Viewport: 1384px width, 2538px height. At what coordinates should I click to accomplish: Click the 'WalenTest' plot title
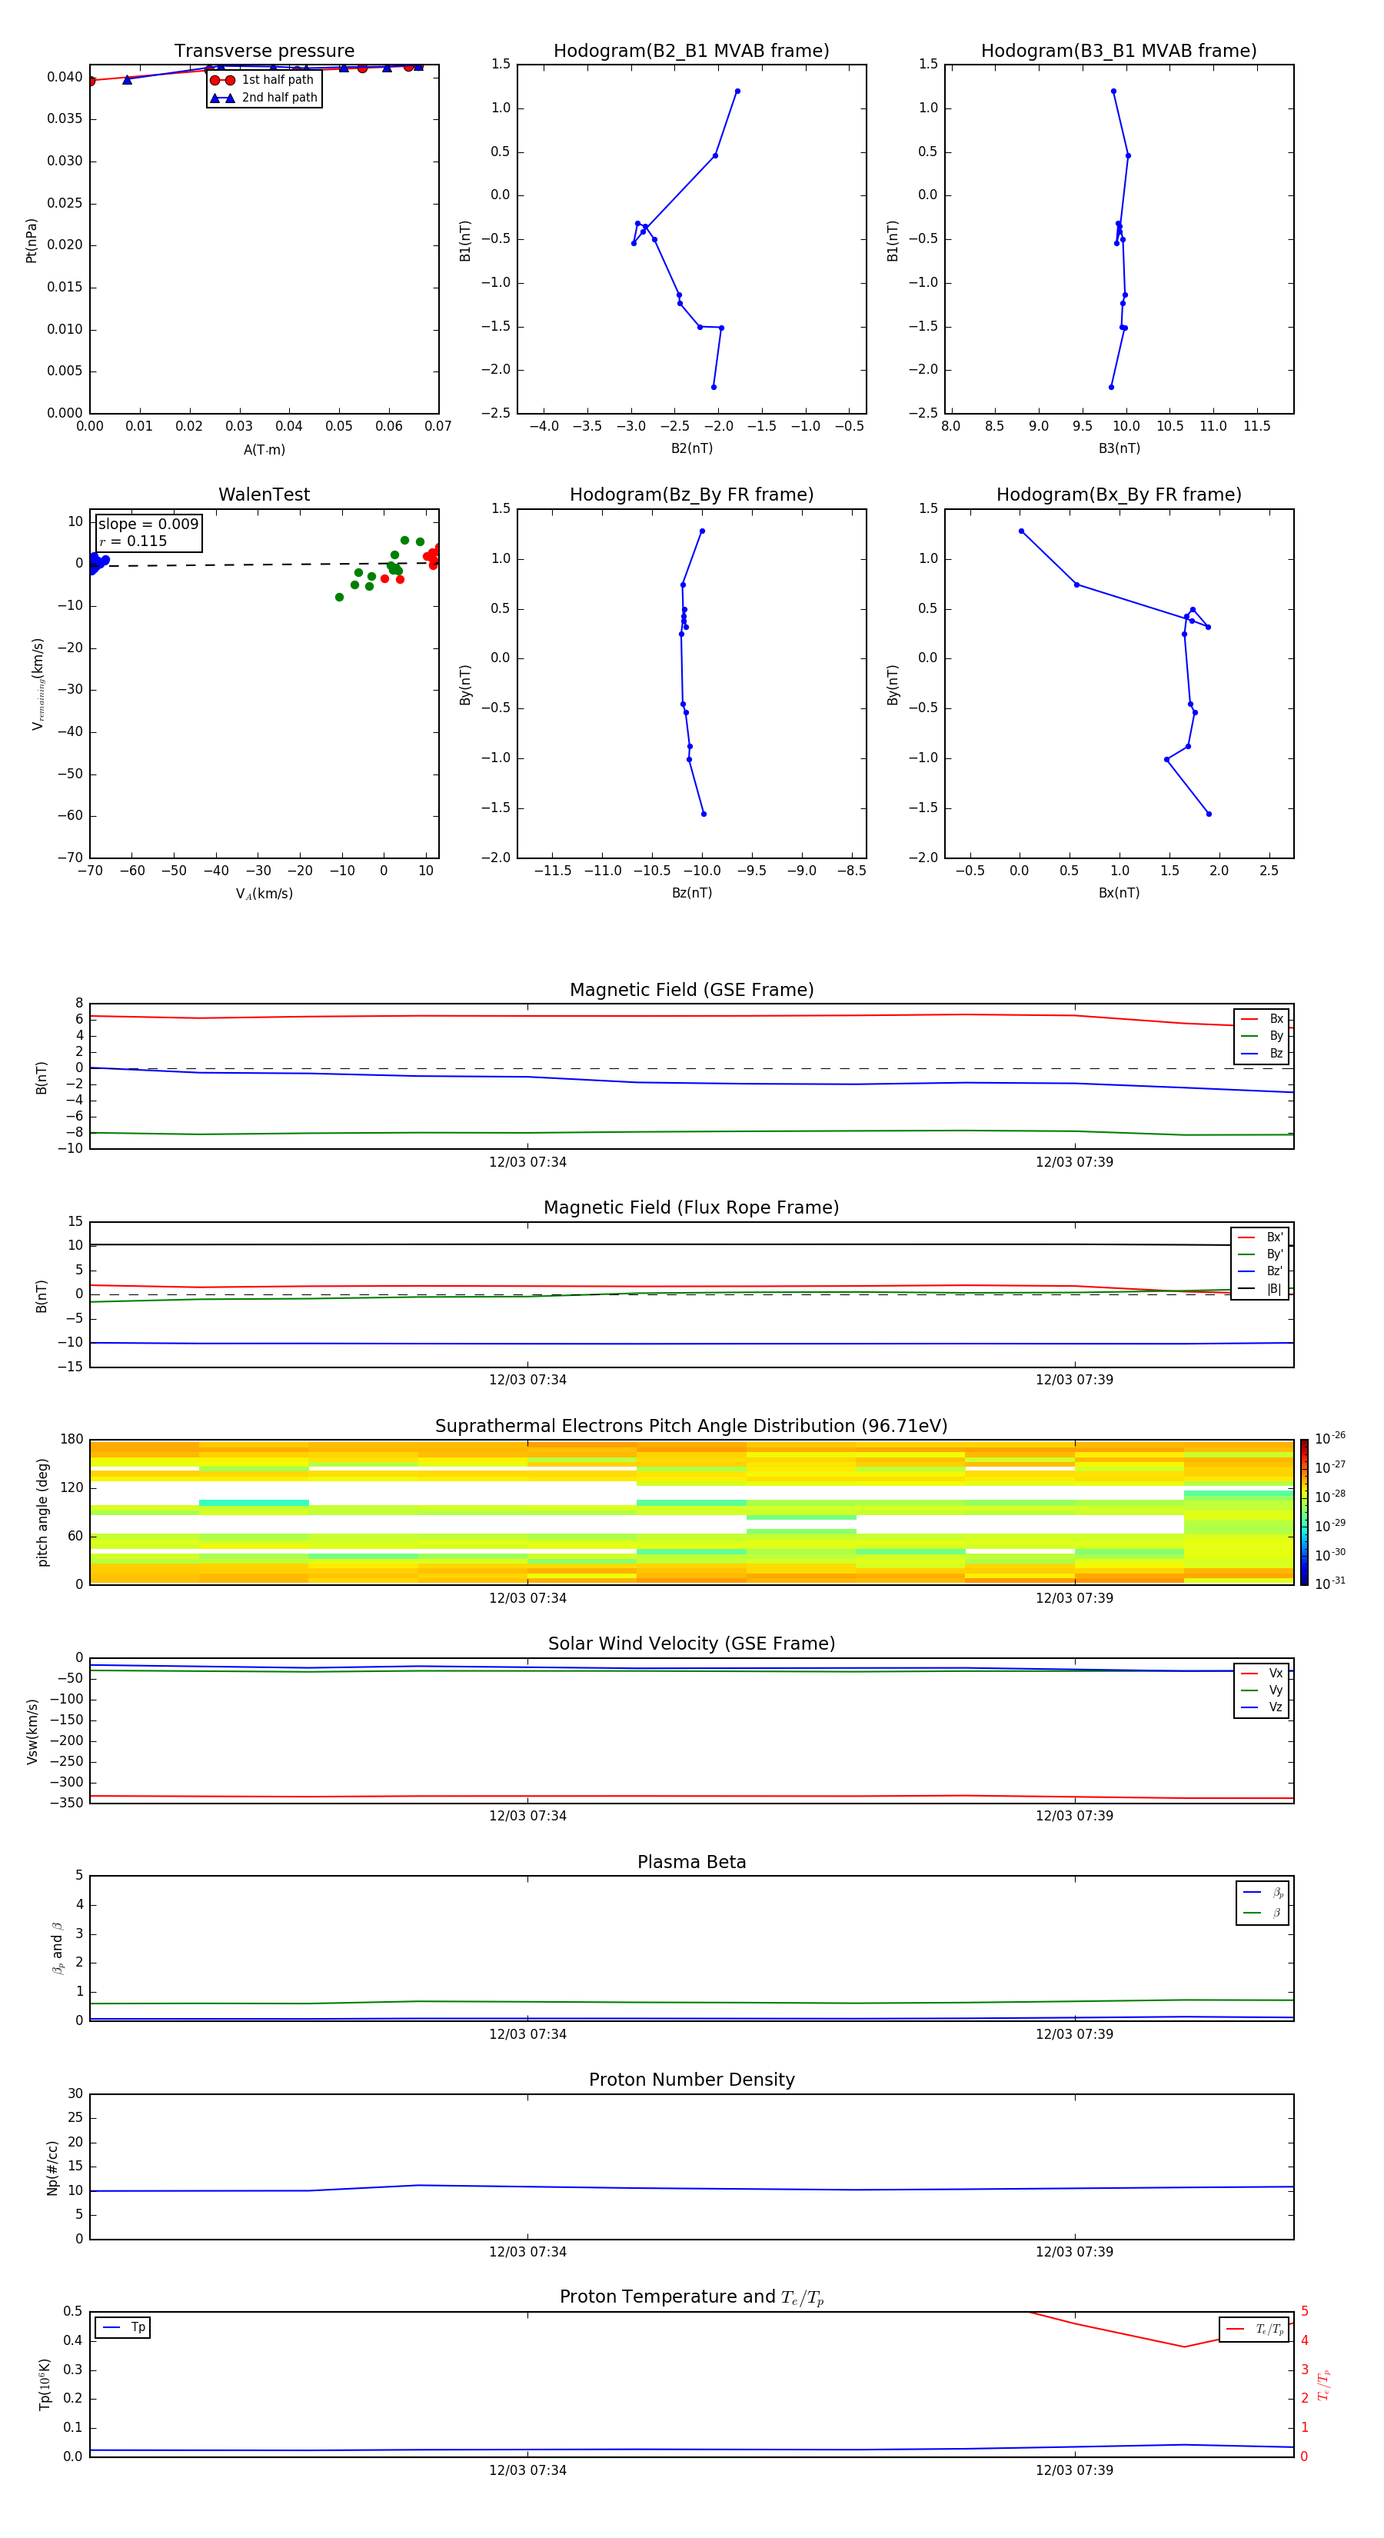click(x=264, y=495)
